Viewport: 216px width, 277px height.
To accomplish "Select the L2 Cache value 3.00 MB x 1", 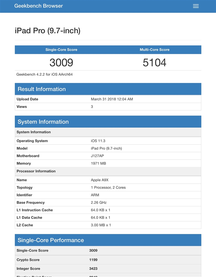I will pyautogui.click(x=101, y=225).
